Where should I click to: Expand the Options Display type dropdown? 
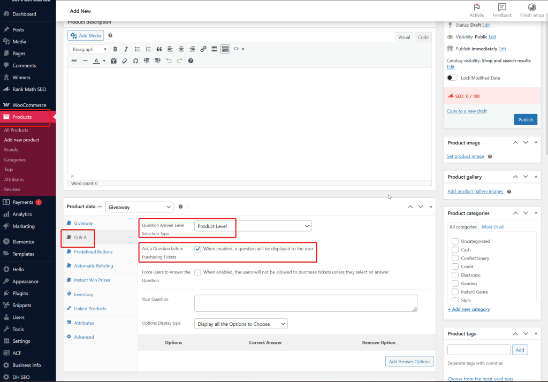pos(241,324)
